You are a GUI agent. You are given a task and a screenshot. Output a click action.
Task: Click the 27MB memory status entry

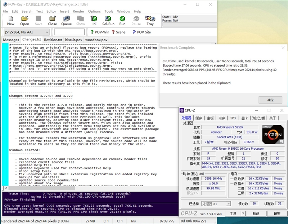90,221
